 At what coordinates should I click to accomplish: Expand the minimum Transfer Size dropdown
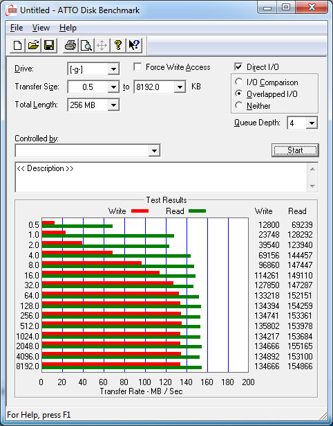(x=113, y=87)
